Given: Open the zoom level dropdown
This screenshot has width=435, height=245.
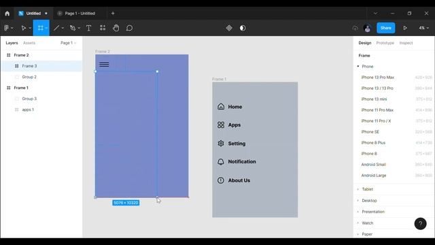Looking at the screenshot, I should (424, 28).
